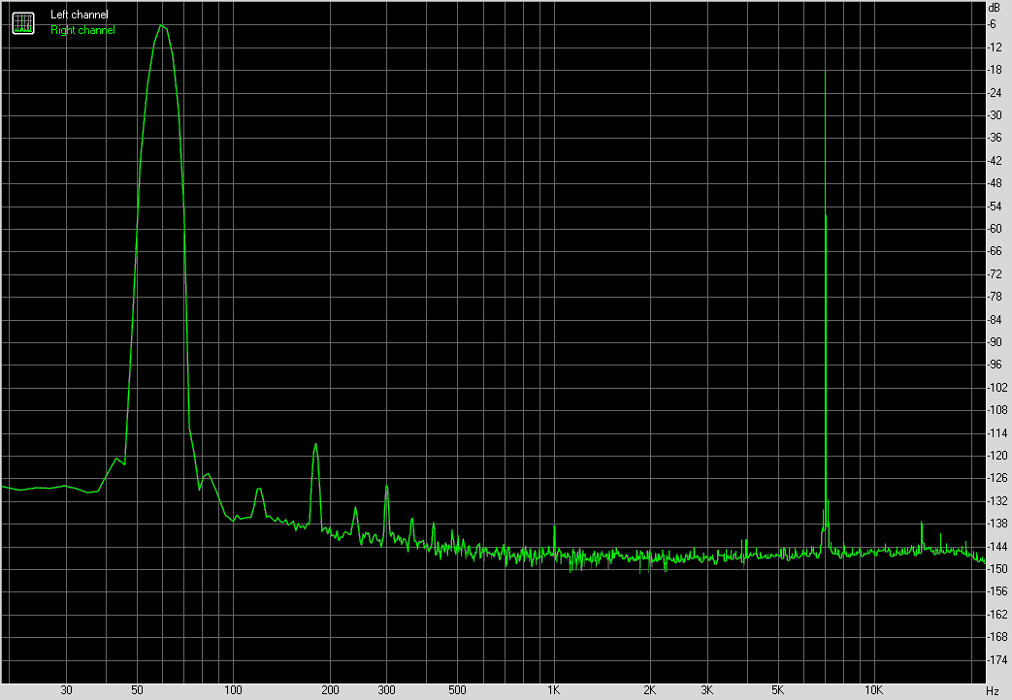Screen dimensions: 1012x700
Task: Select the Right channel legend entry
Action: (x=82, y=30)
